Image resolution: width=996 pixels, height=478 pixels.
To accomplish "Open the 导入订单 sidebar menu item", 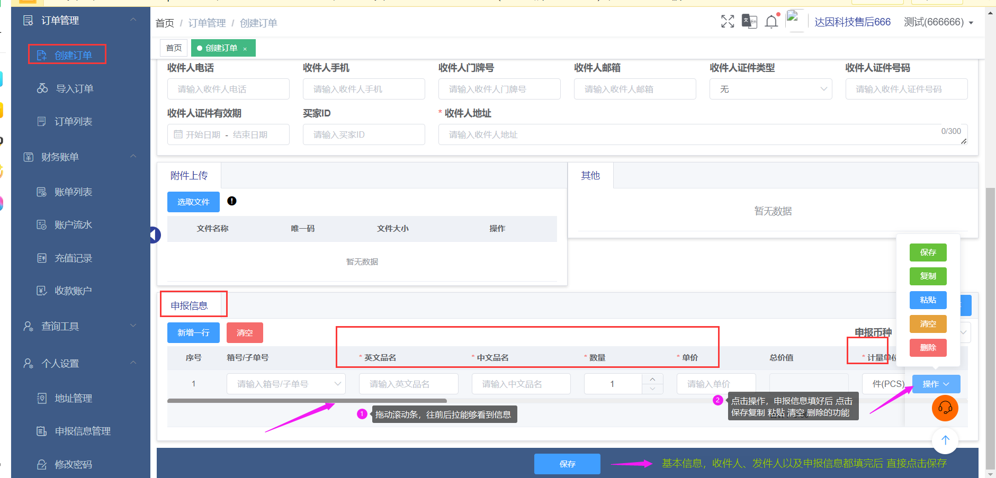I will 74,88.
